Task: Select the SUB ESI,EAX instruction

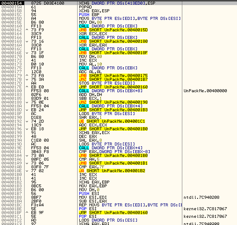Action: pos(93,201)
